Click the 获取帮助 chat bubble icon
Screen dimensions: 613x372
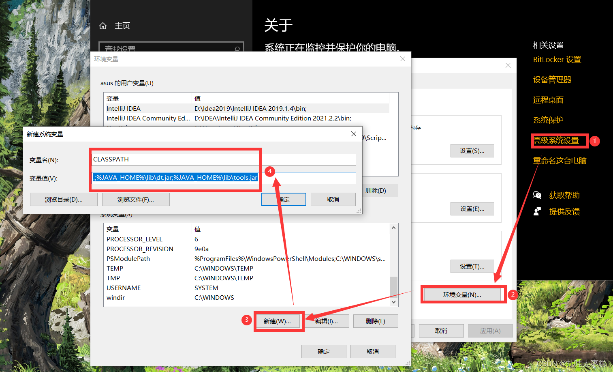537,195
